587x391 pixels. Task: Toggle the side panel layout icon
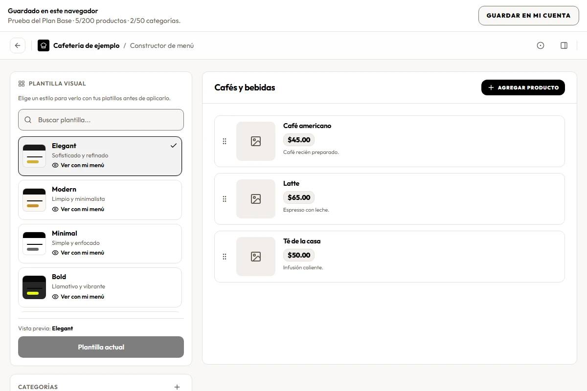point(564,45)
